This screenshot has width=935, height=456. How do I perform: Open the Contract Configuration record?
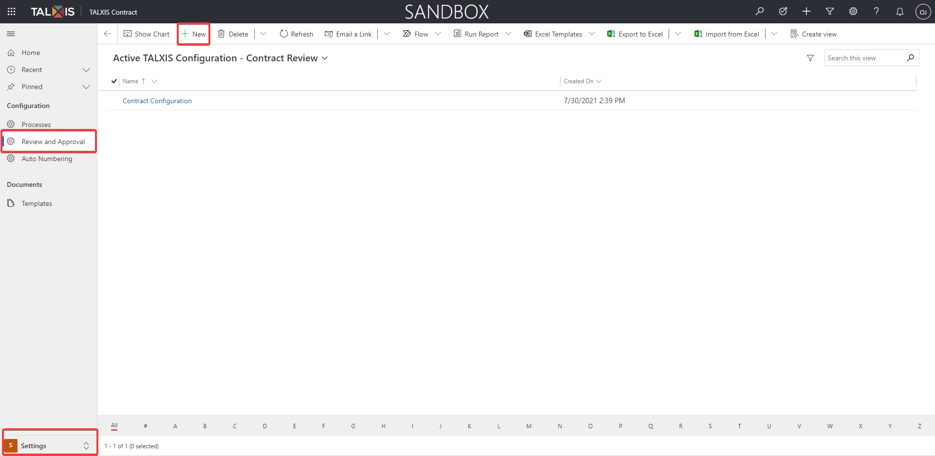point(157,101)
